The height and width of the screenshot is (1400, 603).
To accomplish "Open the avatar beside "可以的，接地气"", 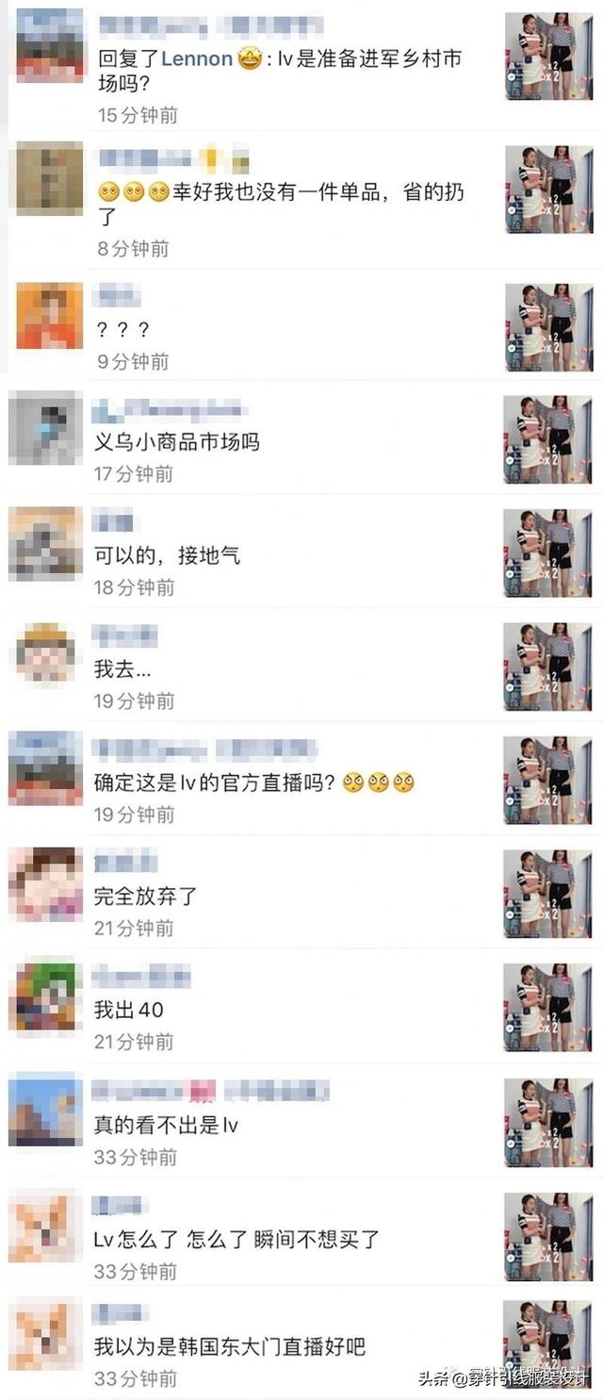I will [x=41, y=544].
